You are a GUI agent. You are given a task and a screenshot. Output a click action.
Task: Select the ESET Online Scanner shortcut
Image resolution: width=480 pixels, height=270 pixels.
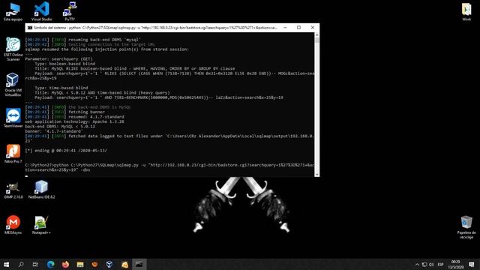coord(13,49)
